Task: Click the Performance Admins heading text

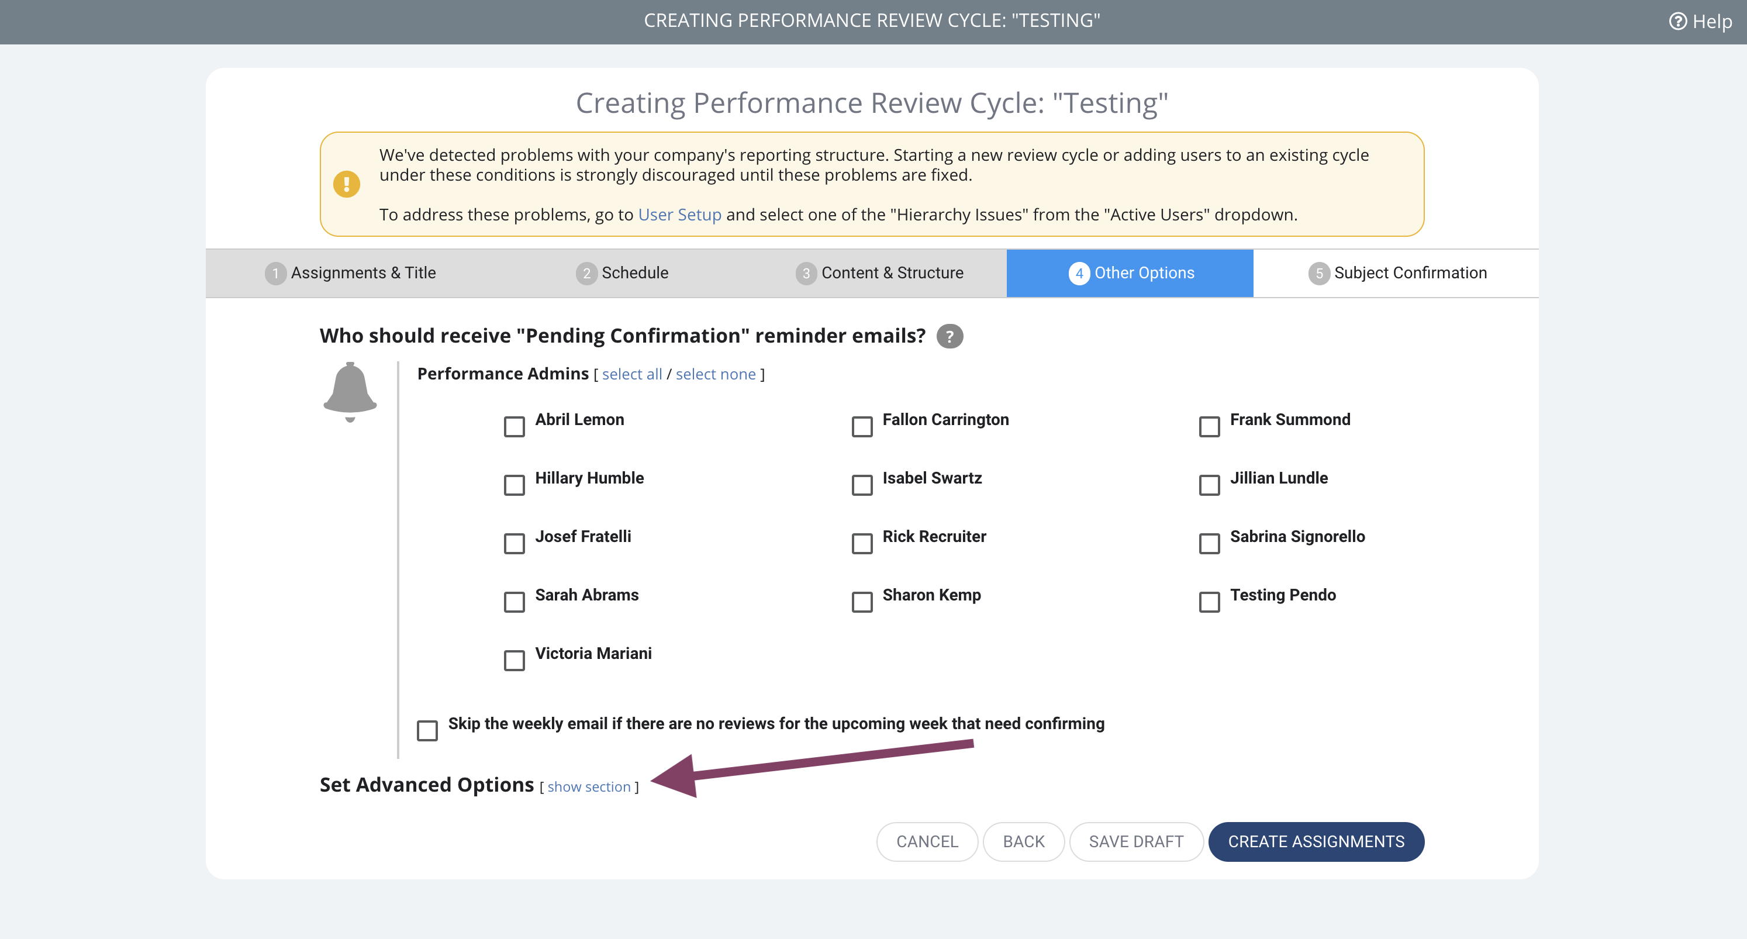Action: tap(503, 374)
